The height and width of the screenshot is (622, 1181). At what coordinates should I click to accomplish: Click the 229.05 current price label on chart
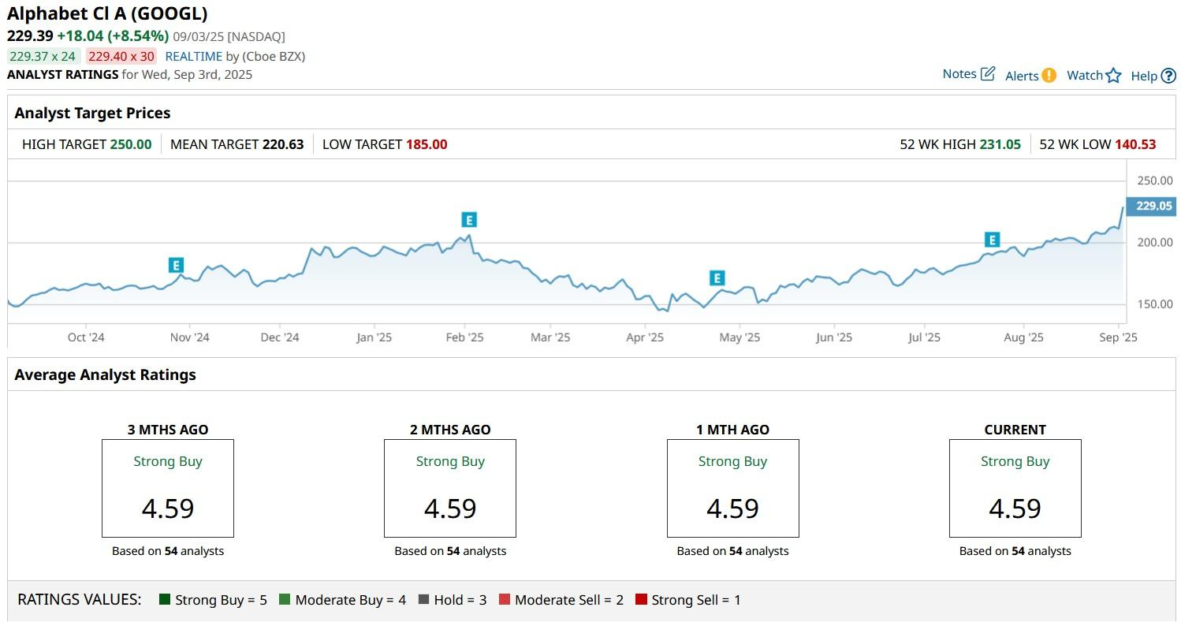[x=1154, y=206]
